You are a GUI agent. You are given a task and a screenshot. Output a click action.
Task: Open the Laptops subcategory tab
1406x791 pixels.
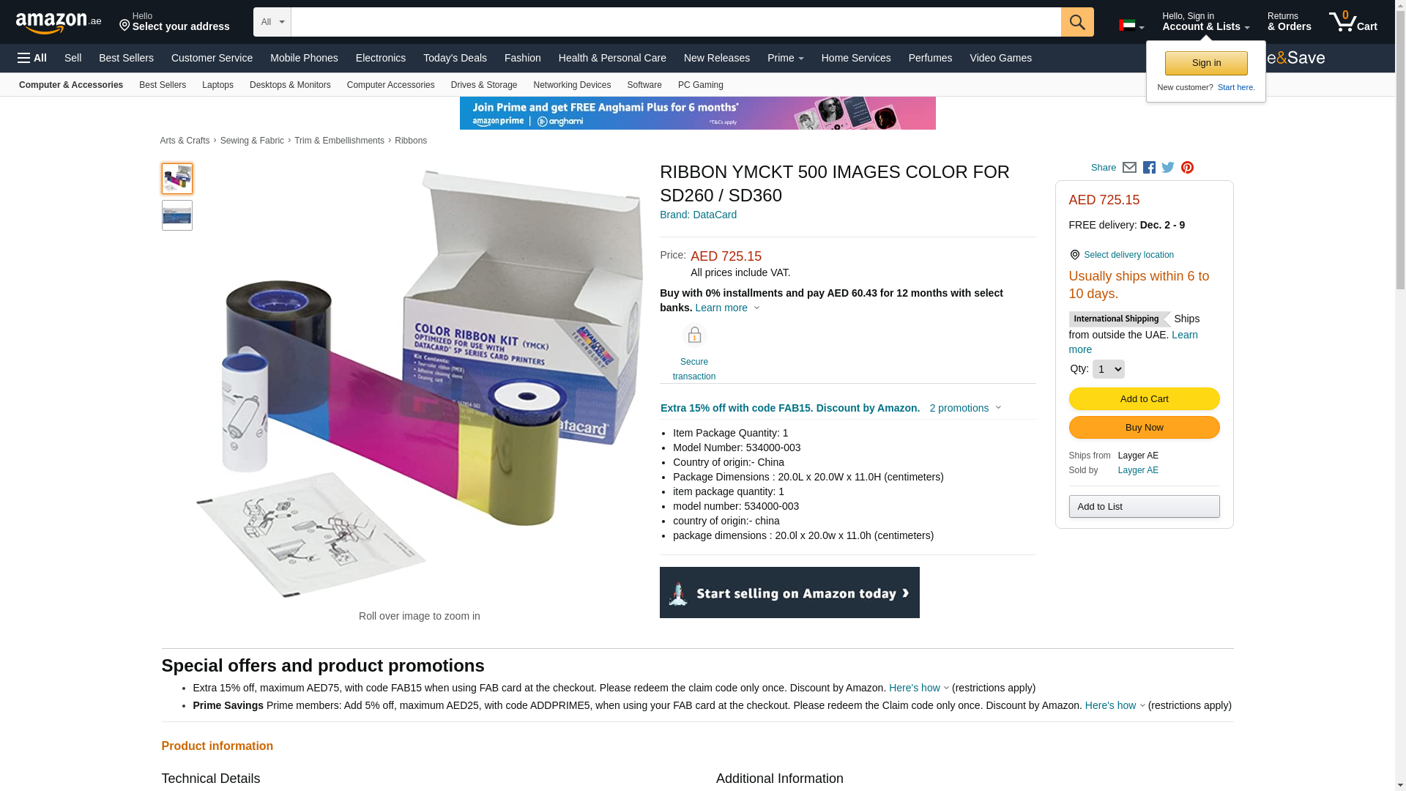pos(217,85)
